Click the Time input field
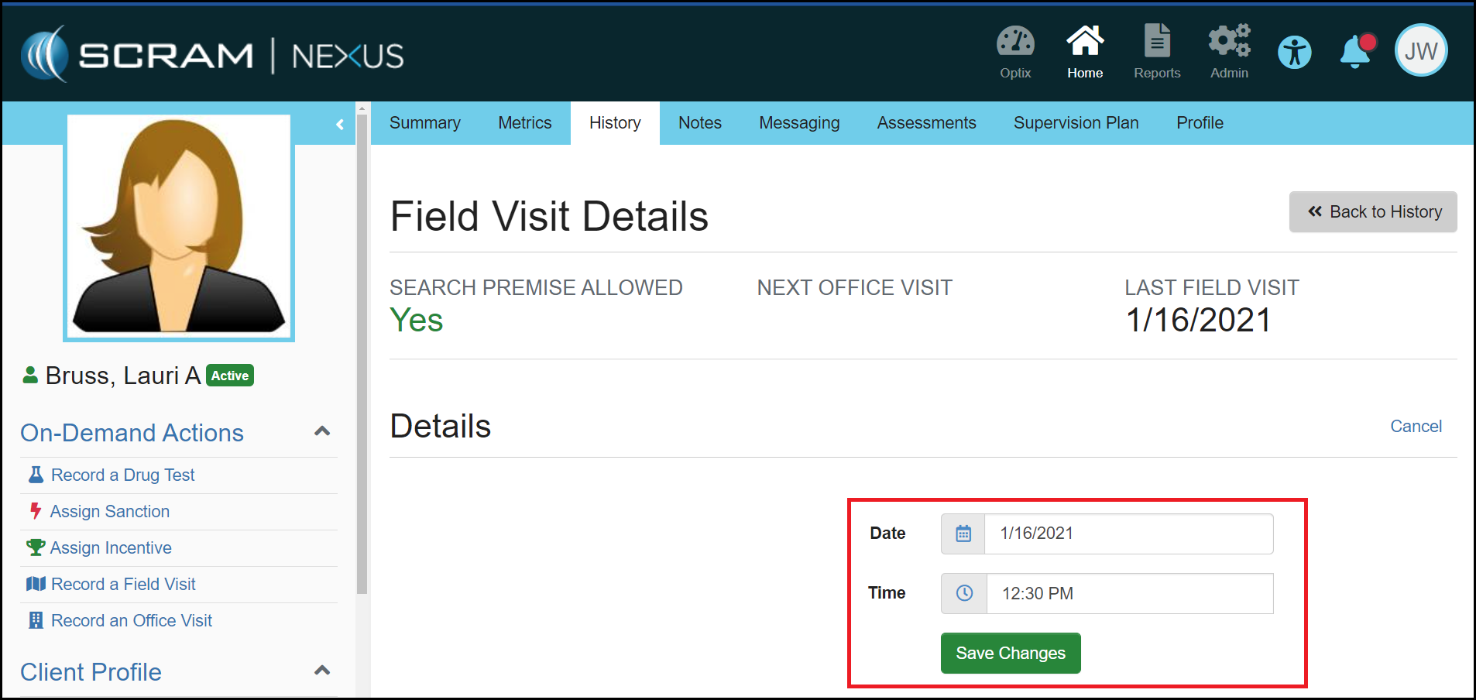The height and width of the screenshot is (700, 1476). (1129, 594)
